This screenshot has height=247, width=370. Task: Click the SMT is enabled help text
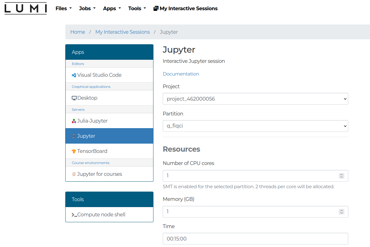(x=248, y=187)
